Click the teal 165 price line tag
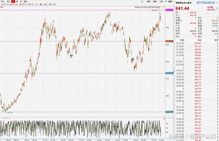Screen dimensions: 219x141 pyautogui.click(x=169, y=112)
